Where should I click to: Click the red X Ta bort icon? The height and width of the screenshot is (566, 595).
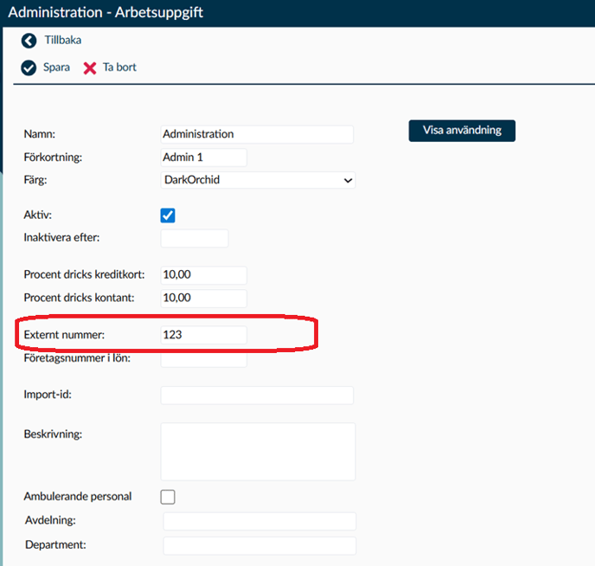pyautogui.click(x=90, y=68)
